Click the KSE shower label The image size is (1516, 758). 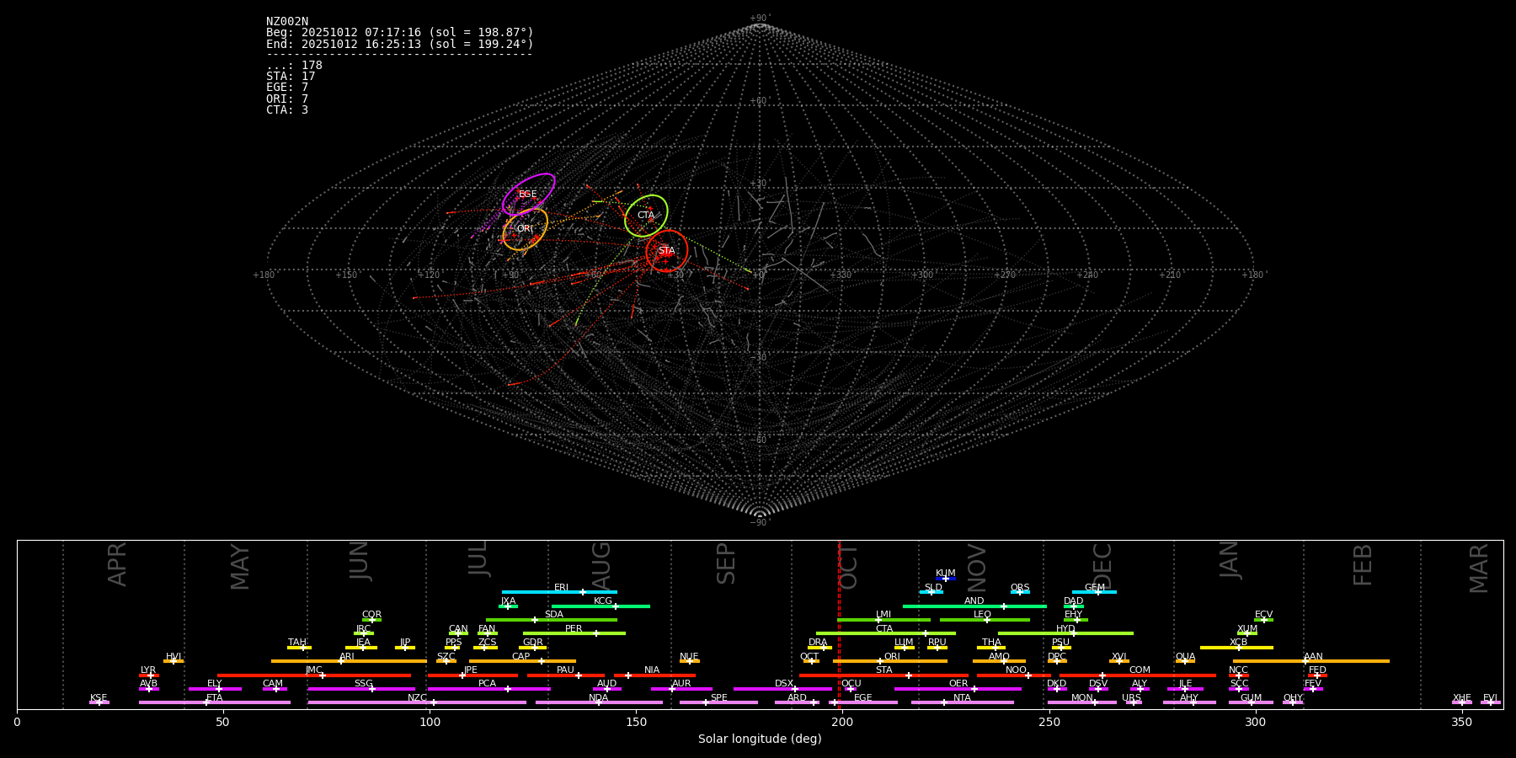tap(99, 698)
